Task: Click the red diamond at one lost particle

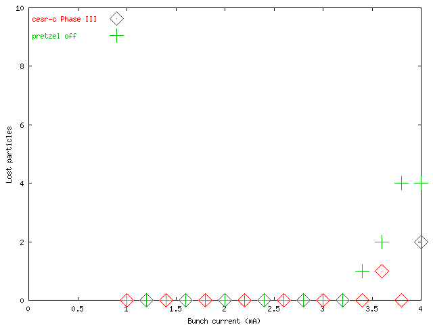Action: (x=382, y=271)
